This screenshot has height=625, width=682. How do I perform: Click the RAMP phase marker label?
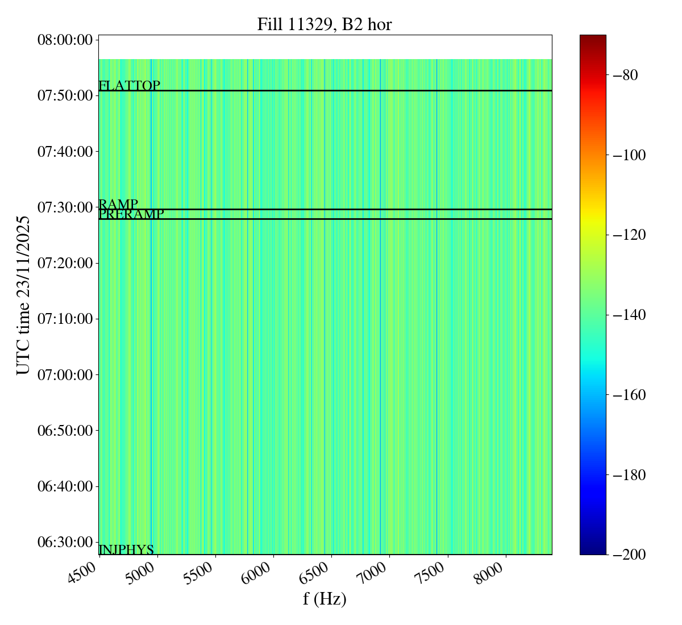tap(118, 205)
